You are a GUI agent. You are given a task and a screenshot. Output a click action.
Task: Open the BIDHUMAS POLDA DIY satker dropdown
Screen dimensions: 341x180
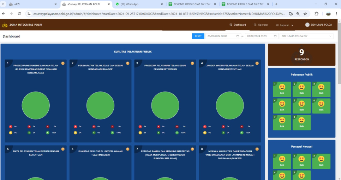pos(306,36)
